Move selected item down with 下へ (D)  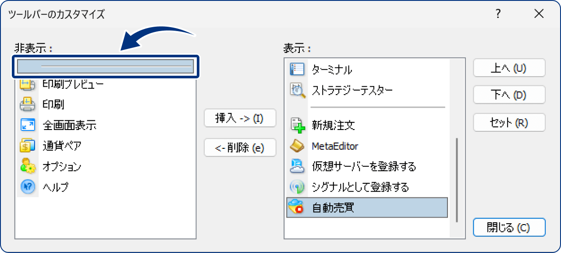[x=509, y=95]
